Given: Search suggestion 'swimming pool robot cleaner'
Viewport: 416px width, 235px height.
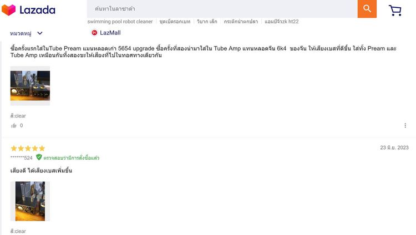Looking at the screenshot, I should click(x=120, y=22).
